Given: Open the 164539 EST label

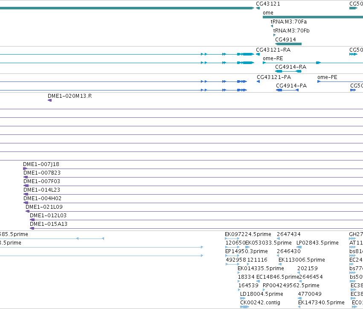Looking at the screenshot, I should [x=248, y=286].
